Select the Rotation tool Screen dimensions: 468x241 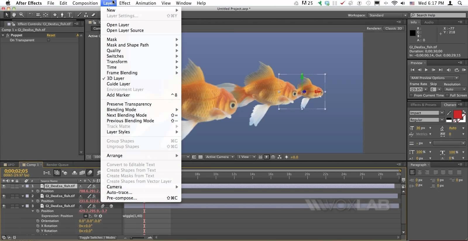click(x=31, y=15)
